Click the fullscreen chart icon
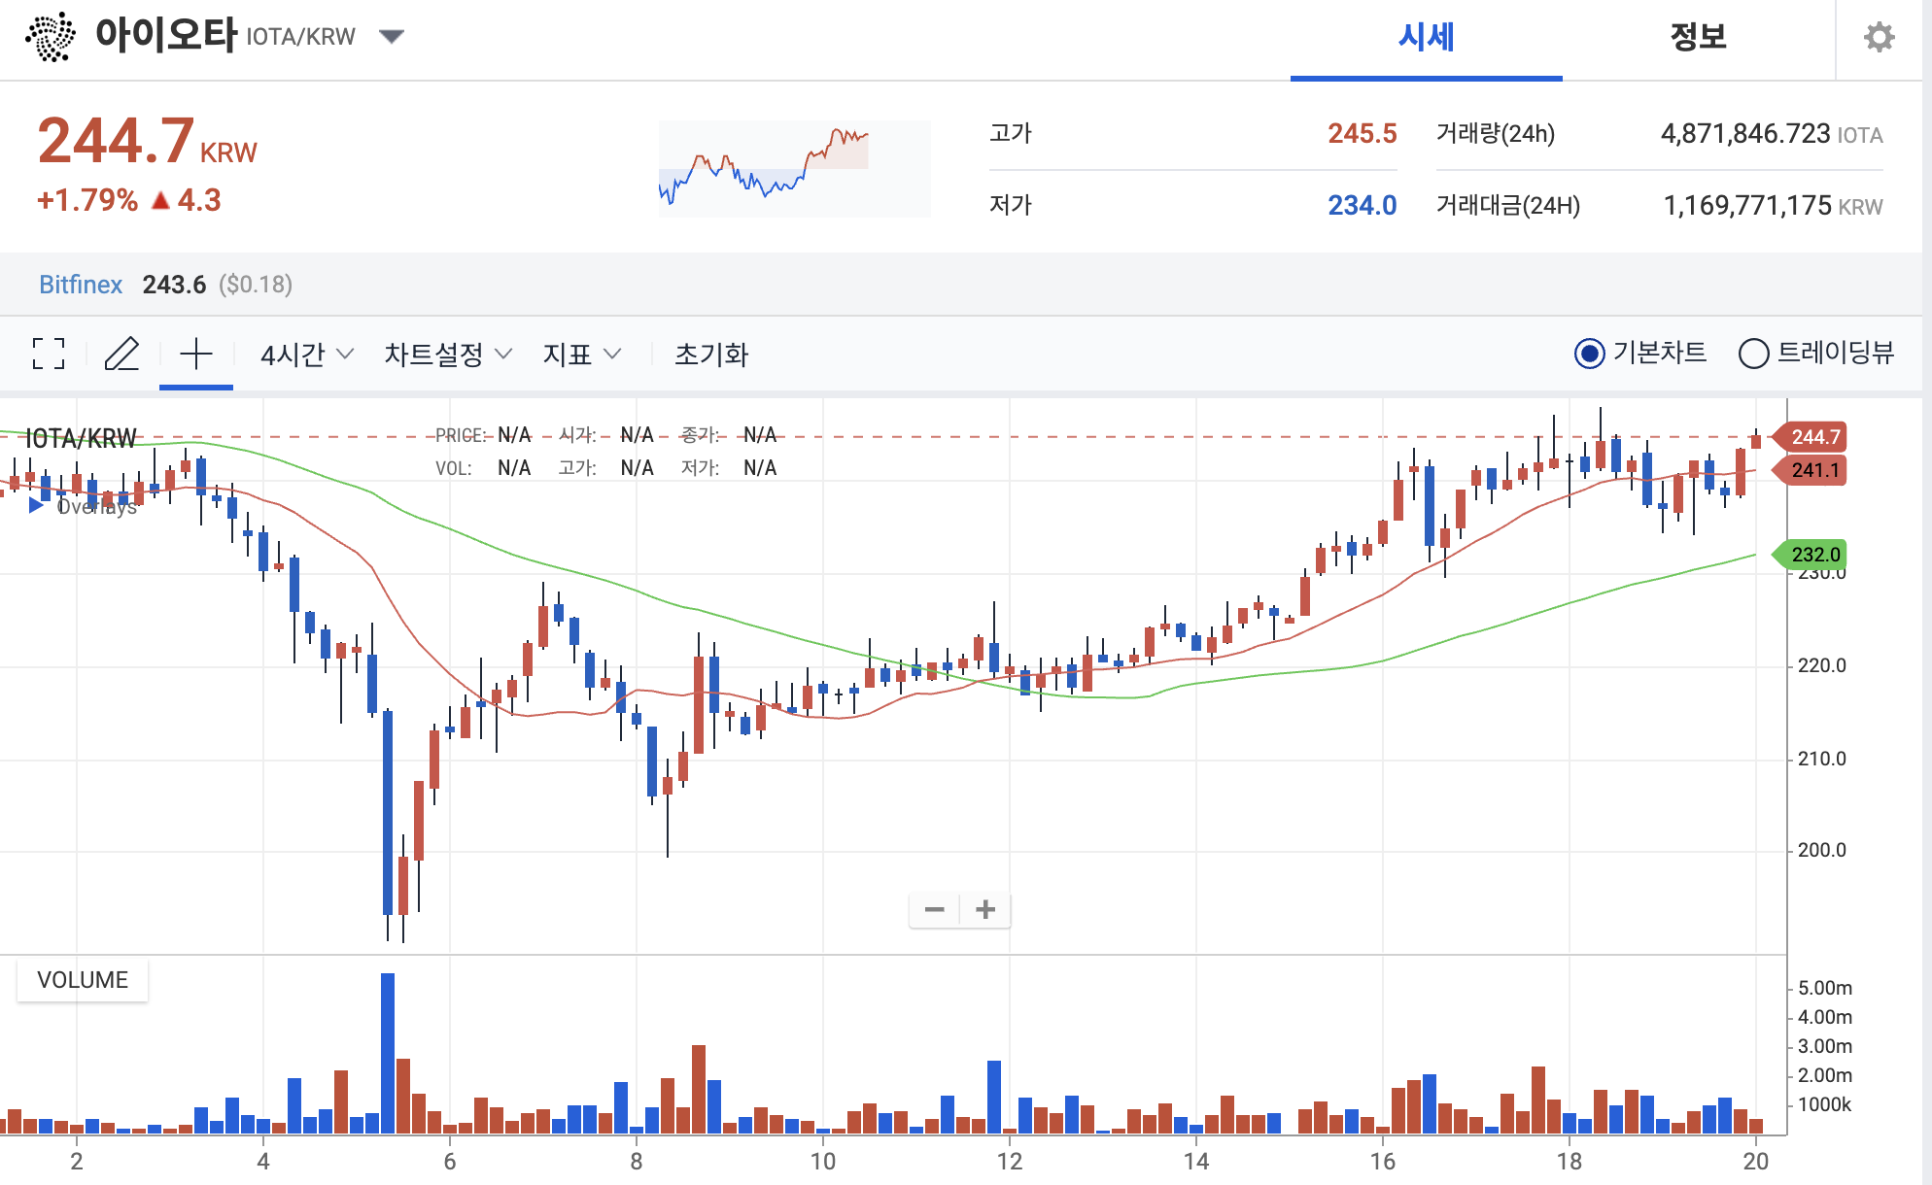 (x=49, y=354)
